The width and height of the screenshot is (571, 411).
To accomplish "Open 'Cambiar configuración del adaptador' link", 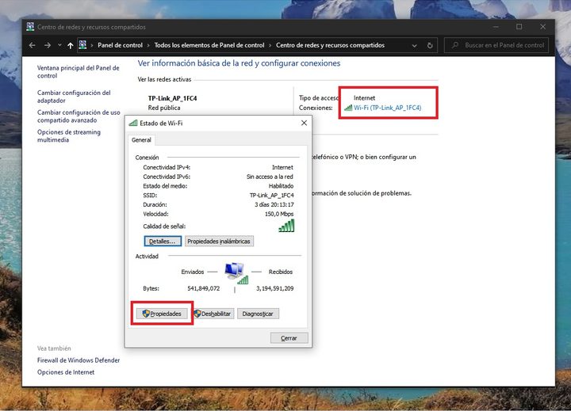I will pos(74,97).
